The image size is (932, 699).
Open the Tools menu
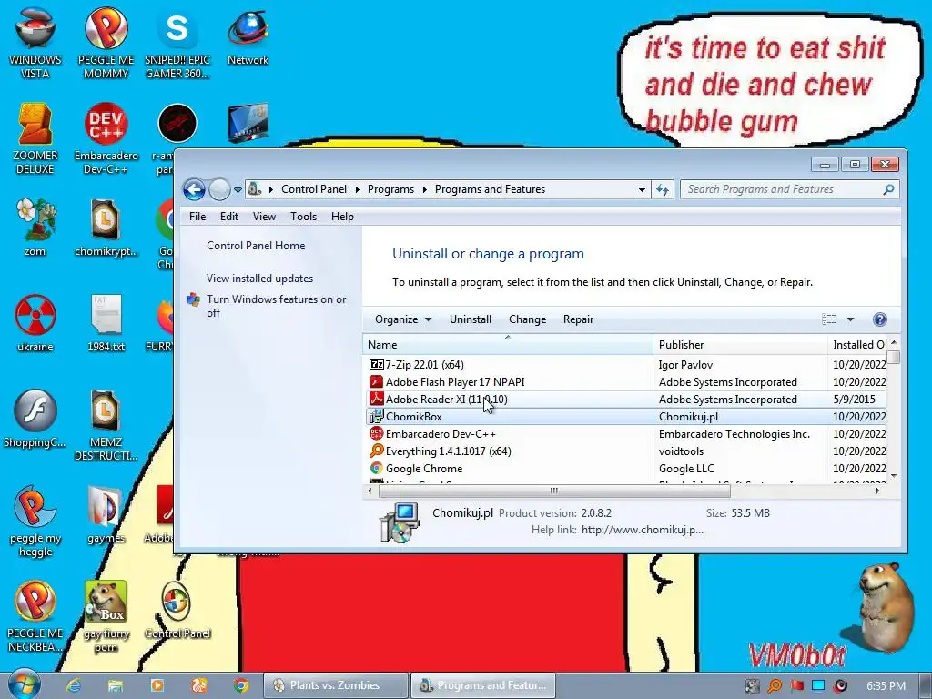click(303, 217)
